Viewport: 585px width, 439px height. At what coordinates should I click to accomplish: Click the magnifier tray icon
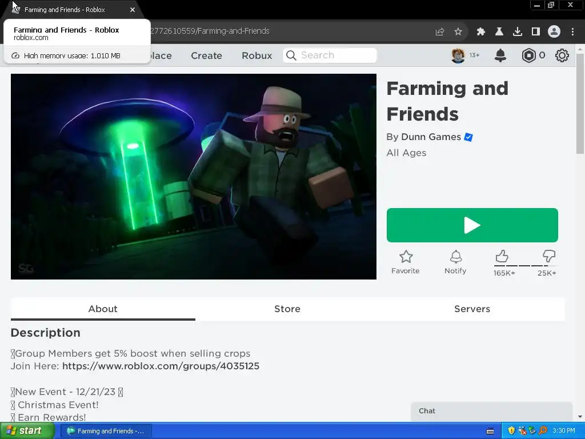[543, 431]
